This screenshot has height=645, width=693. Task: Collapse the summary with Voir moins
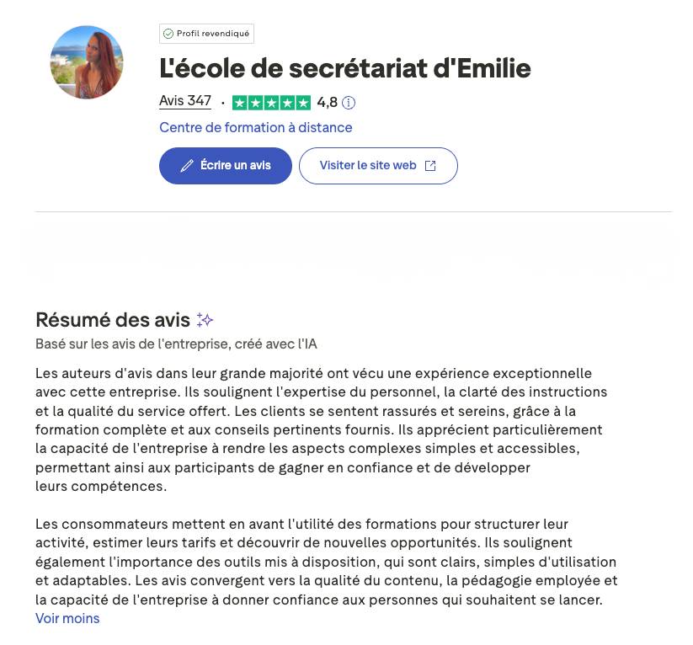pos(67,619)
